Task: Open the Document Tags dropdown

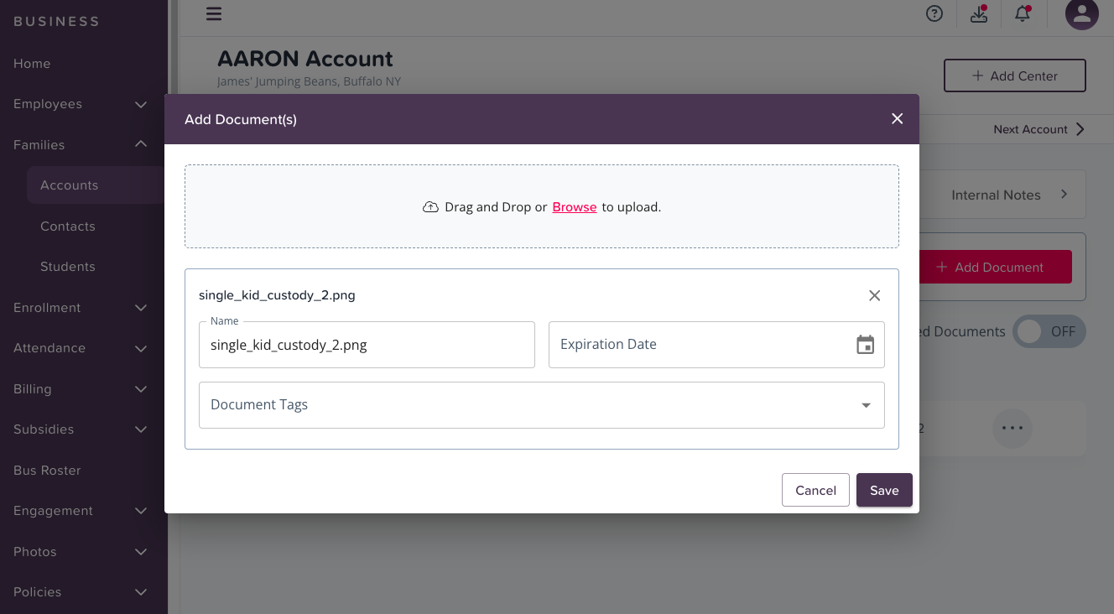Action: click(542, 405)
